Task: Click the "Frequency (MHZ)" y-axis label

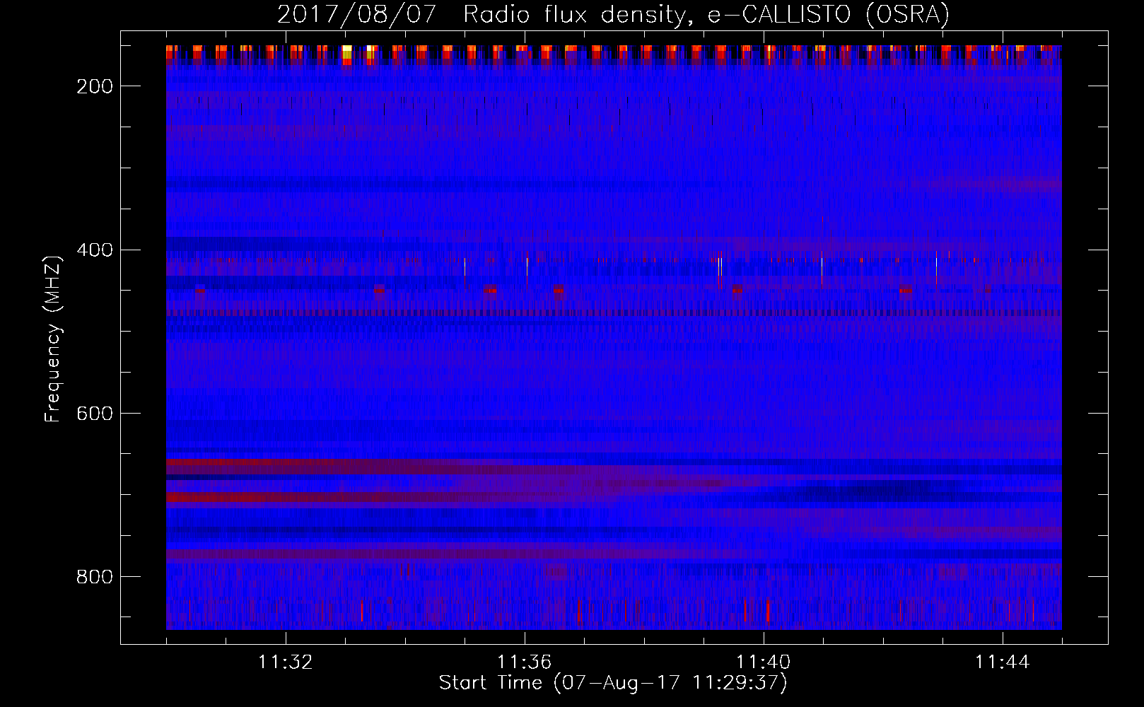Action: pyautogui.click(x=53, y=339)
